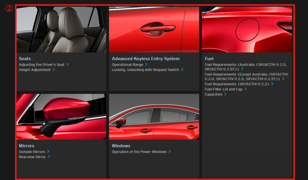The height and width of the screenshot is (180, 308).
Task: Open the Fuel Requirements SKYACTIV-D 2.2 link
Action: 237,84
